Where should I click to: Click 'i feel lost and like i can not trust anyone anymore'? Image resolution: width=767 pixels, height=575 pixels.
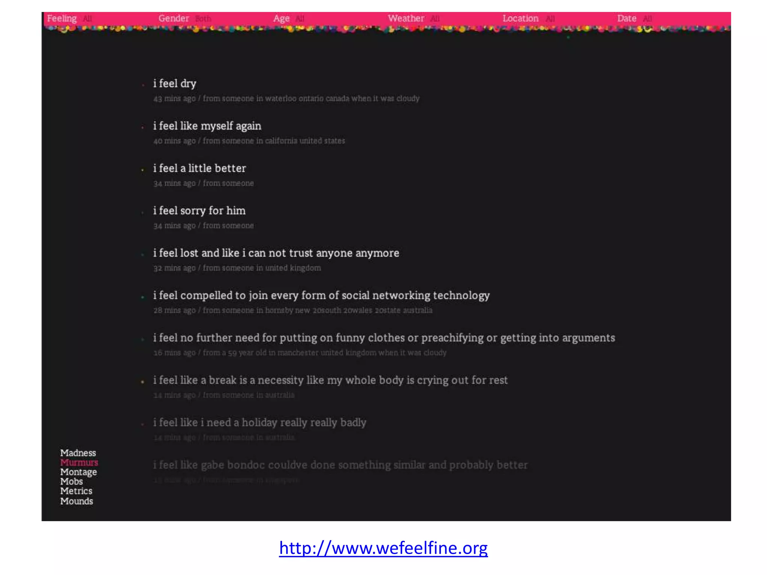coord(276,253)
